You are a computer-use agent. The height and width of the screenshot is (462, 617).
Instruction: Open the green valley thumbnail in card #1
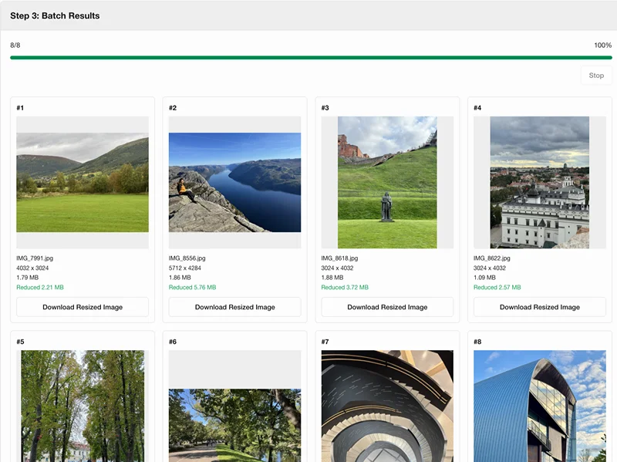(83, 182)
